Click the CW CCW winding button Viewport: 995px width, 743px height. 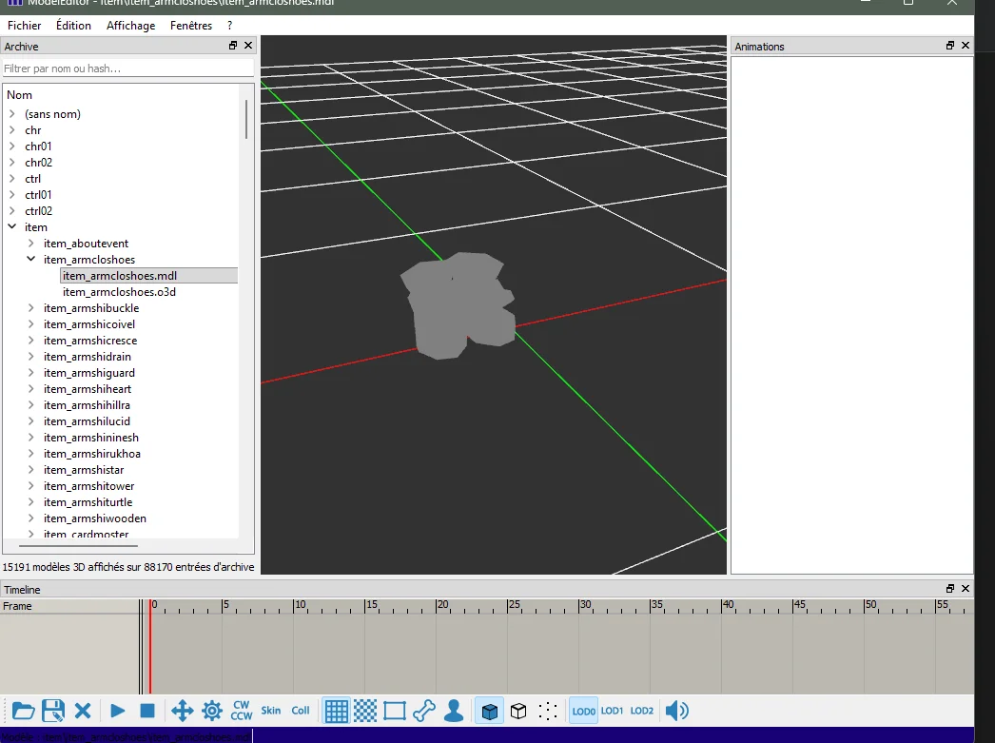241,711
